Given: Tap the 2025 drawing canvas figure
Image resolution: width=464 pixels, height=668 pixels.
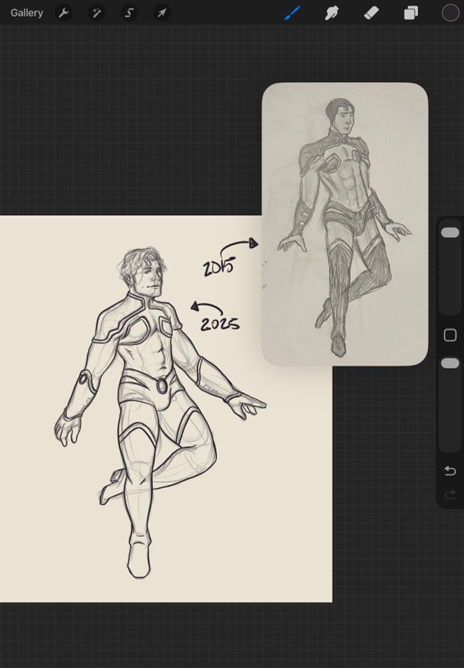Looking at the screenshot, I should (x=160, y=412).
